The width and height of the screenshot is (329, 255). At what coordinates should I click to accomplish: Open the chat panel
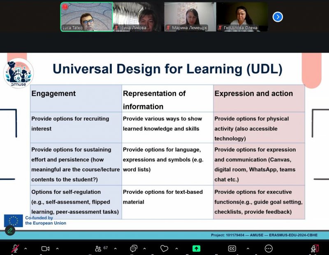point(134,248)
